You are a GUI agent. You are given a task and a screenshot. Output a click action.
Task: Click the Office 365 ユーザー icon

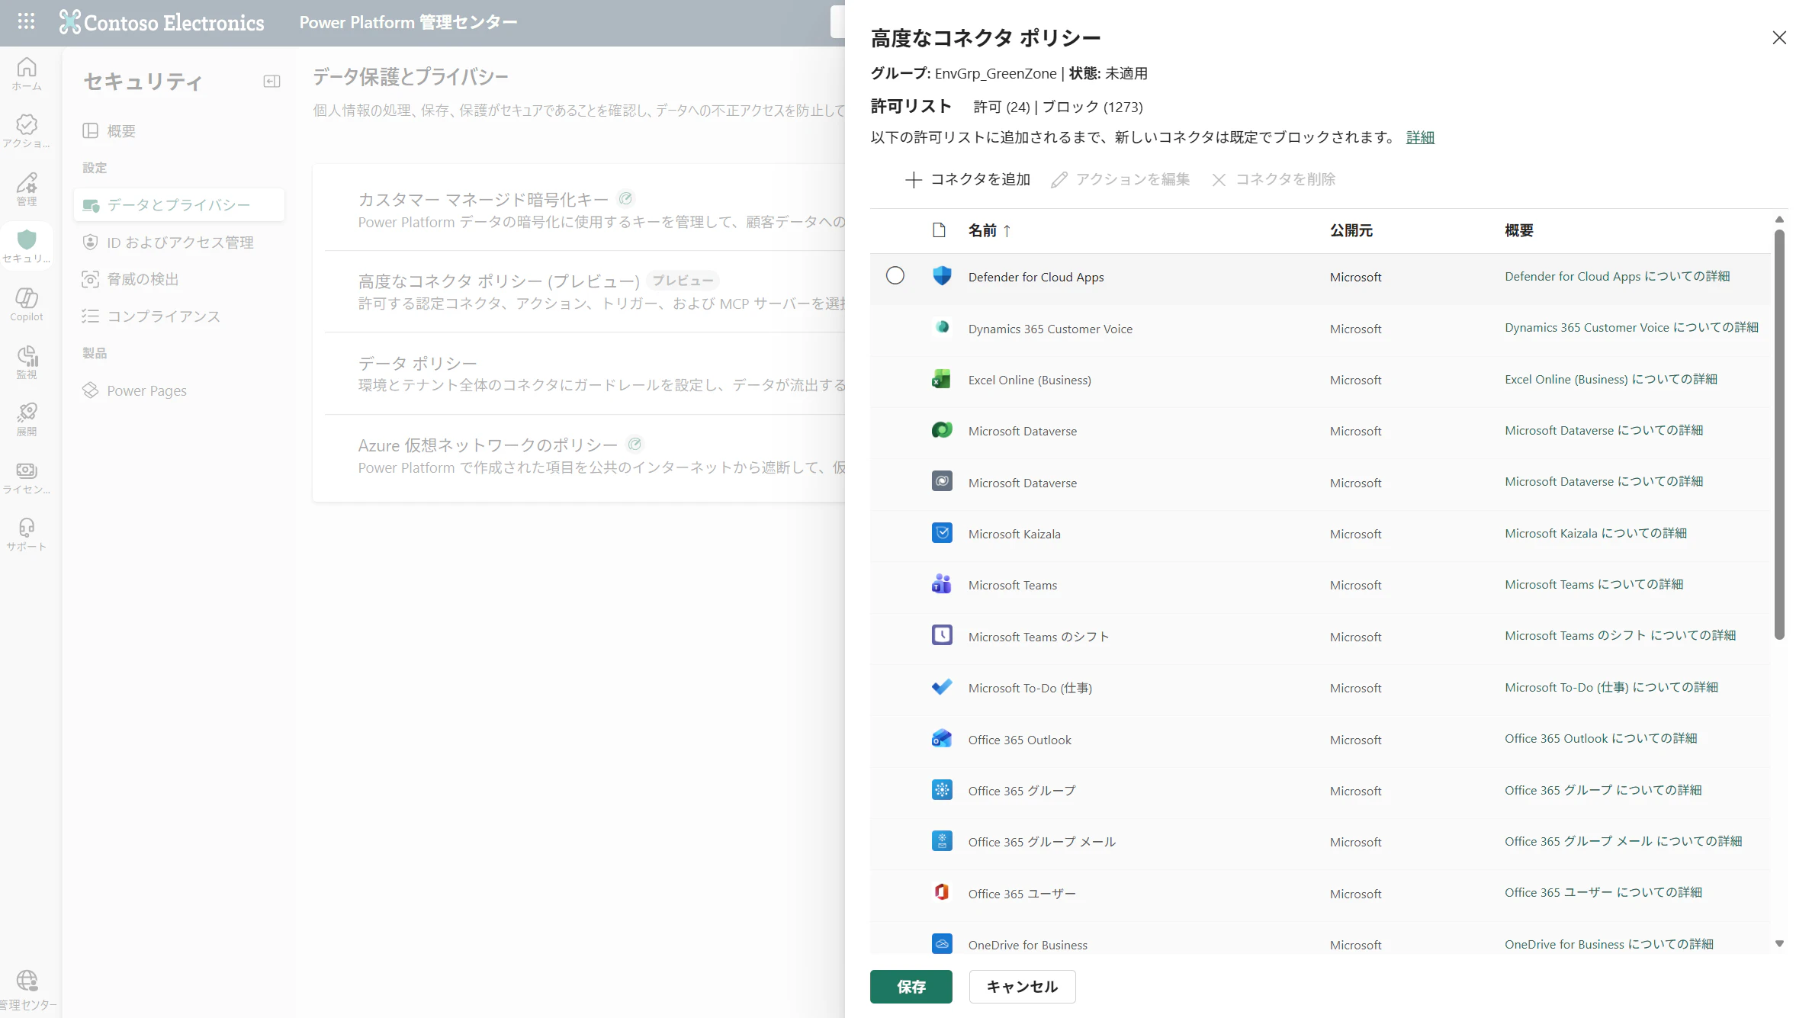pyautogui.click(x=942, y=892)
